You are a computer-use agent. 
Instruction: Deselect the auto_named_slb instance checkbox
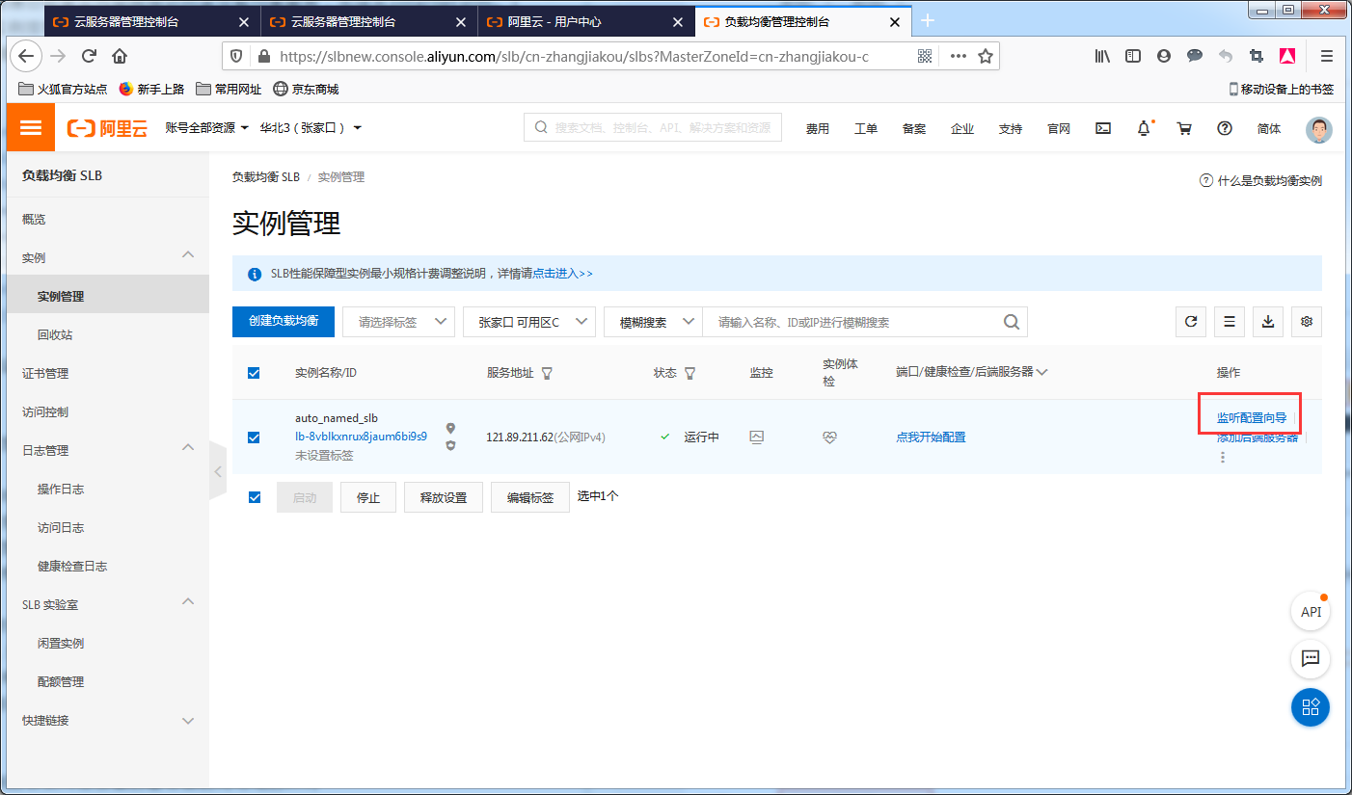(x=254, y=436)
